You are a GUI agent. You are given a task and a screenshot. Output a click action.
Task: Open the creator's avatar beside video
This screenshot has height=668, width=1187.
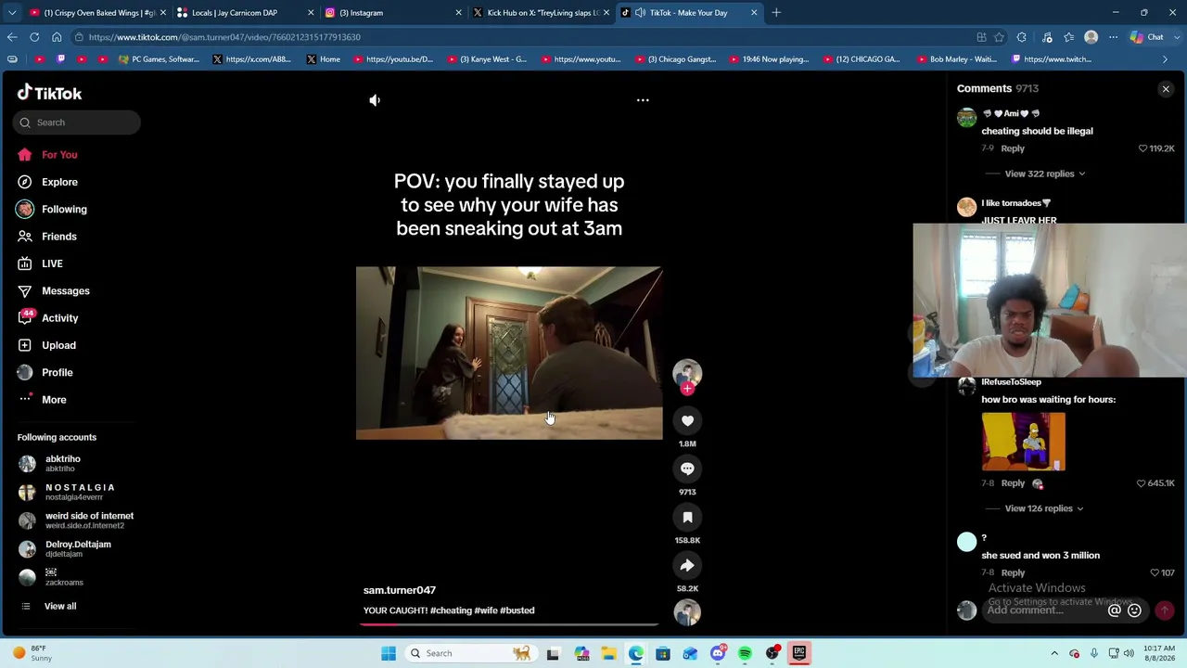point(687,373)
